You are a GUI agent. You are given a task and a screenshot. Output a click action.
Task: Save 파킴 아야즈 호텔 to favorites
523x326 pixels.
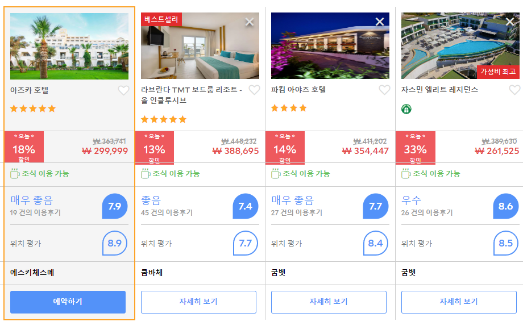point(384,90)
